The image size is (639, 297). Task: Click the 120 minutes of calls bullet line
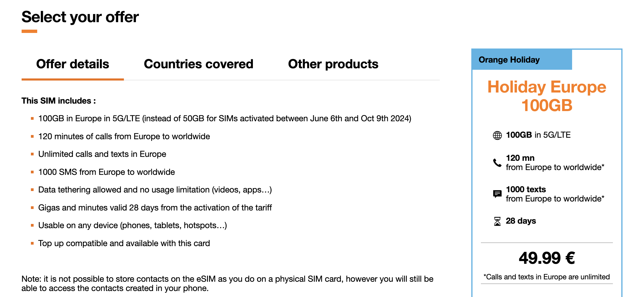124,137
